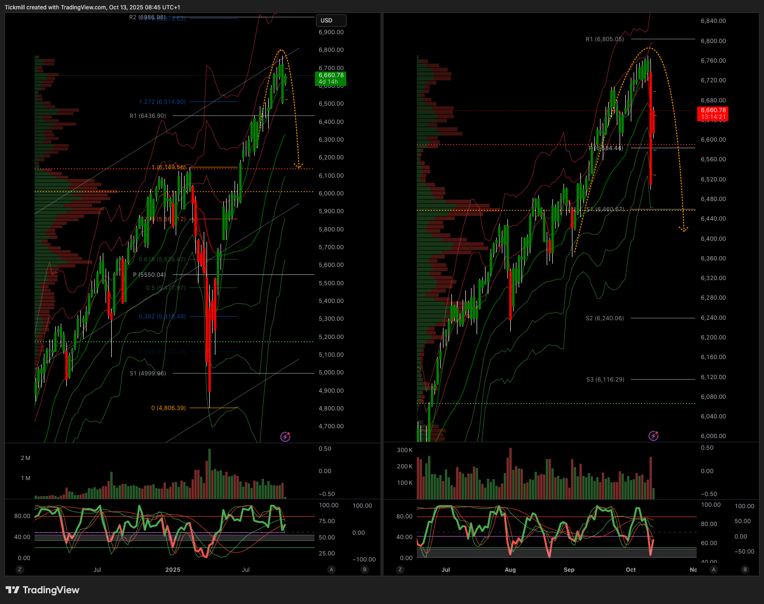Click the lightning events icon on right chart

653,436
